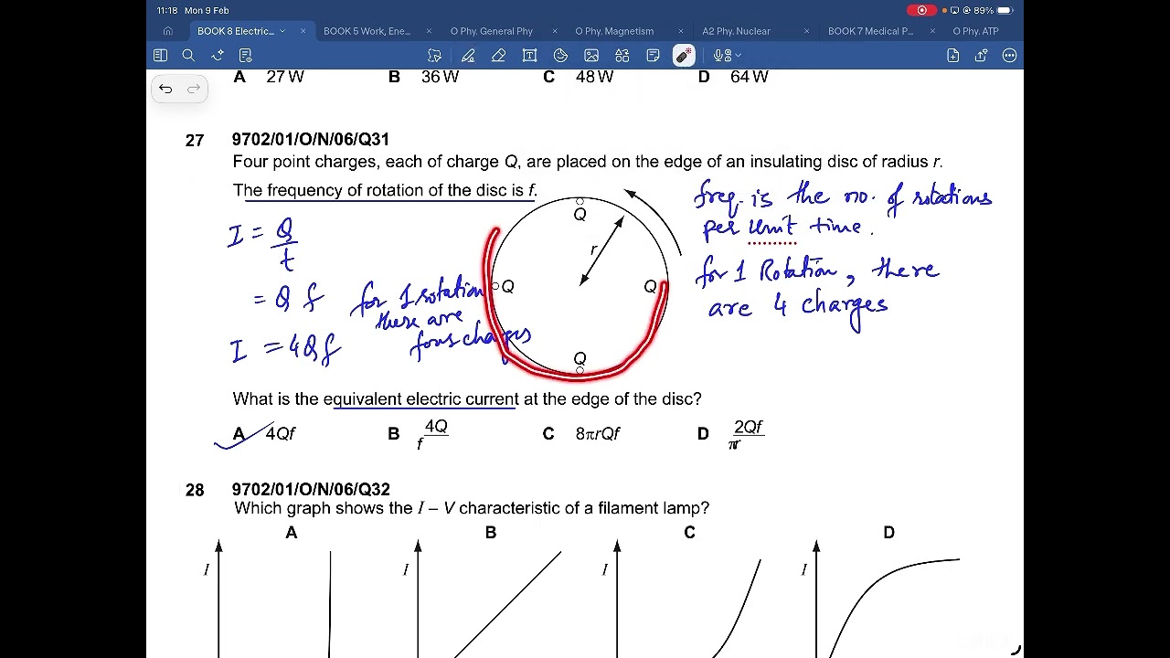Switch to O Phy. ATP tab
Screen dimensions: 1170x658
(975, 31)
